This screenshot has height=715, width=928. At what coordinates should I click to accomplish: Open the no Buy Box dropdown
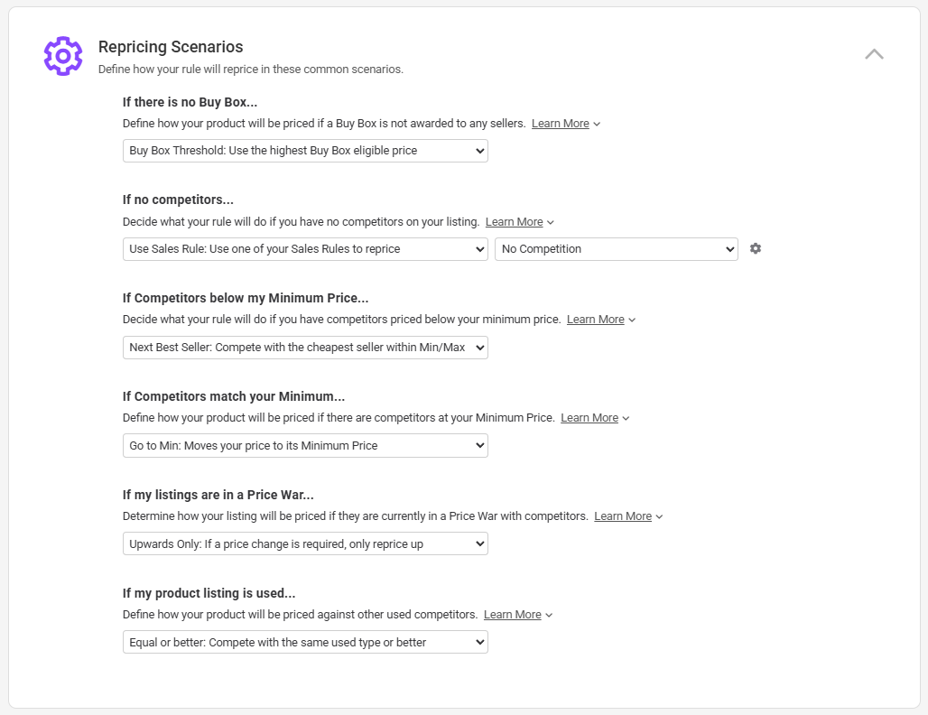click(305, 151)
